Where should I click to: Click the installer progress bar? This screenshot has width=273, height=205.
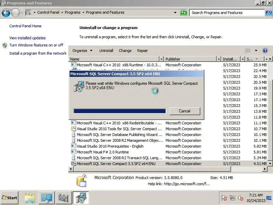(x=120, y=111)
